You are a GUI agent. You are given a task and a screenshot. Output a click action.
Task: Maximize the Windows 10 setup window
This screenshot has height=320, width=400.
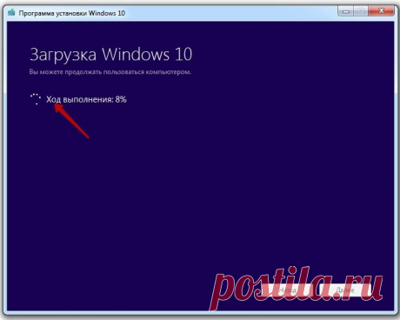point(361,11)
